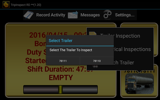
Task: Click the trailer wheels icon in popup
Action: point(95,66)
